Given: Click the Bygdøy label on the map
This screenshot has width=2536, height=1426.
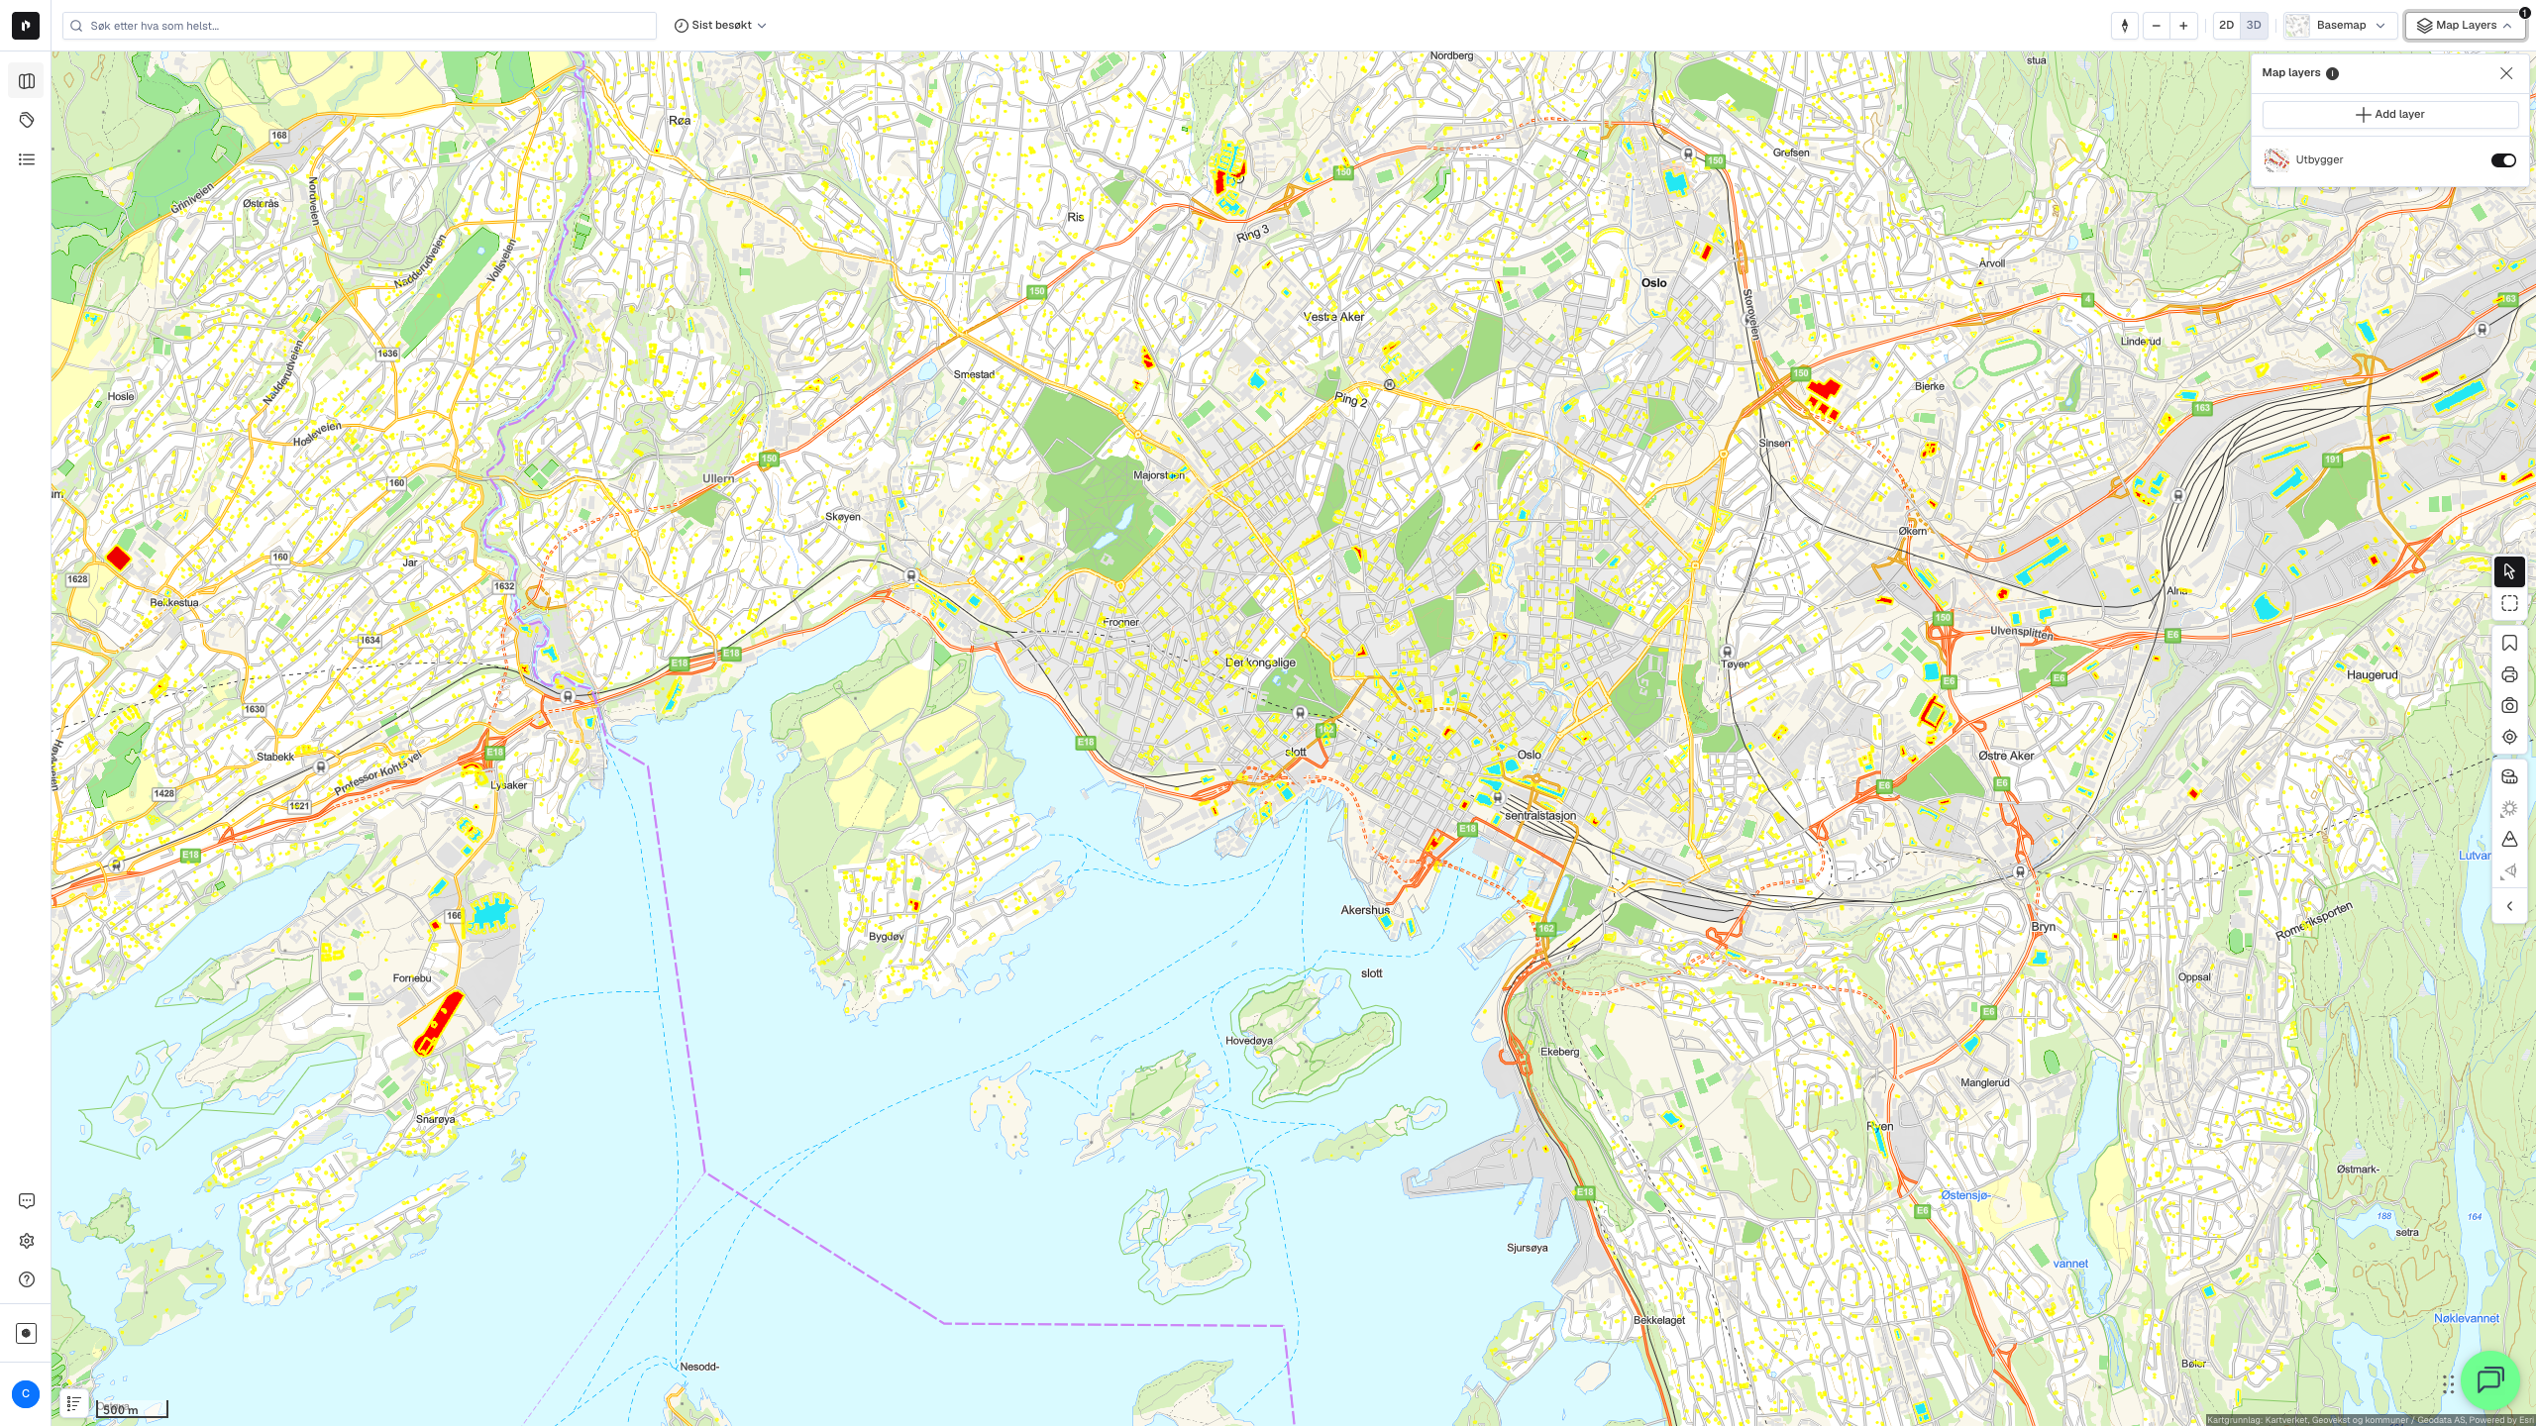Looking at the screenshot, I should [x=887, y=937].
